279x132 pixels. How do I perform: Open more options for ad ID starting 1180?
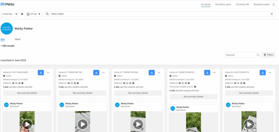(x=215, y=73)
